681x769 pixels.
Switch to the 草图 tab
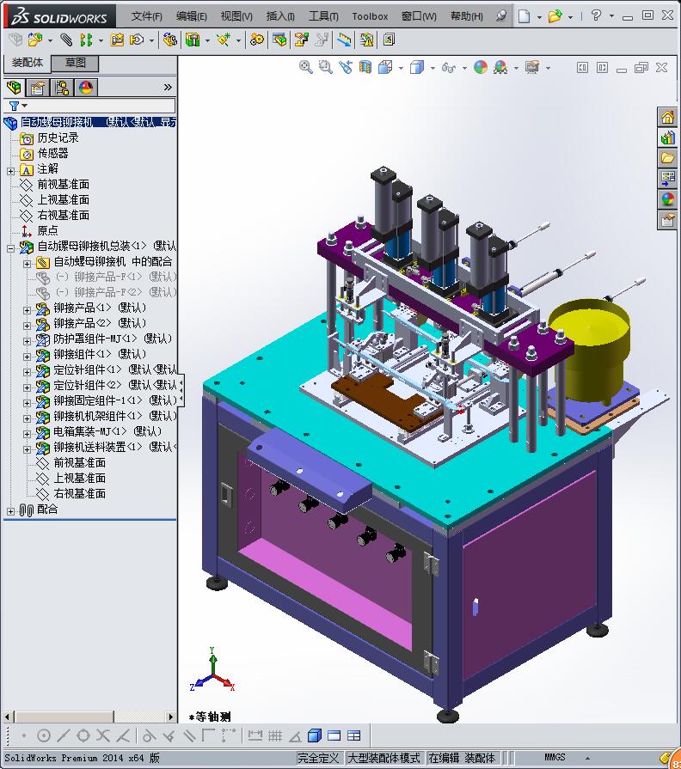[x=75, y=63]
